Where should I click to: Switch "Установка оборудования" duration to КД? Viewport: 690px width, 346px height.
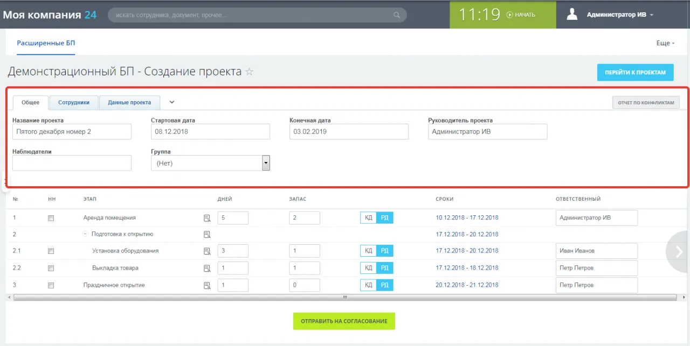coord(368,251)
